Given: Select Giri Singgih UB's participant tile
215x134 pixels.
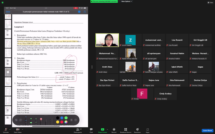Looking at the screenshot, I should click(200, 40).
